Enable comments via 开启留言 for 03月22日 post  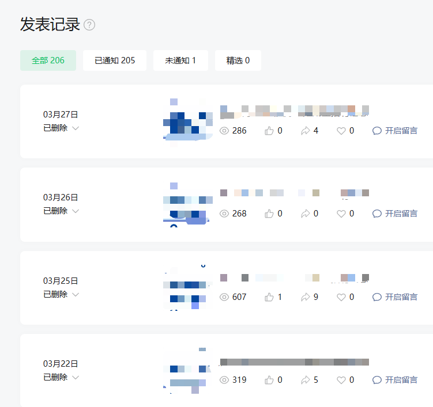pos(395,380)
